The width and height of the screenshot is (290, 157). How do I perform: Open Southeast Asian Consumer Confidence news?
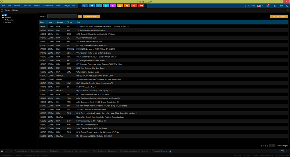click(x=164, y=80)
